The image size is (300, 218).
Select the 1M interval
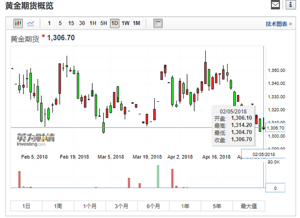(x=136, y=23)
